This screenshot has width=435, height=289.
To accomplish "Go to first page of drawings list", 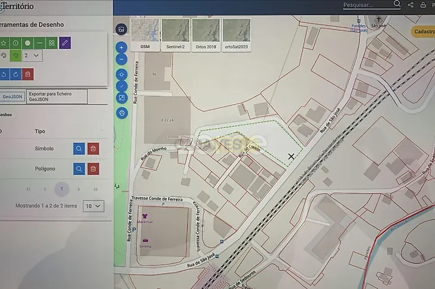I will pos(28,189).
